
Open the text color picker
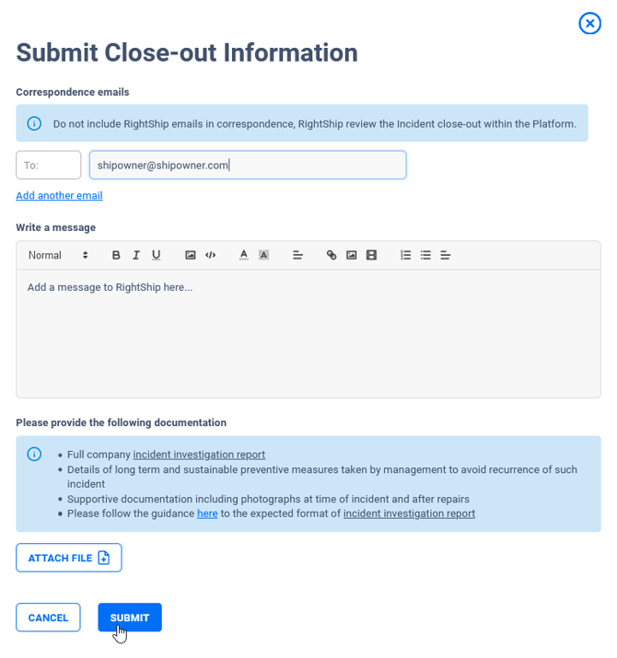(243, 255)
